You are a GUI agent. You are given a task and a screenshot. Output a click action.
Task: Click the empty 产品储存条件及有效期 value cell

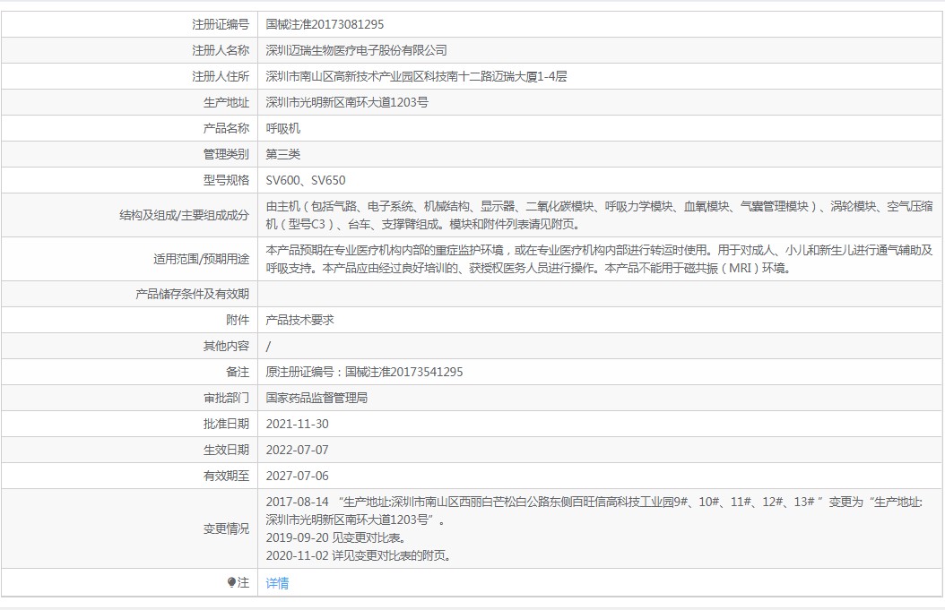(599, 294)
